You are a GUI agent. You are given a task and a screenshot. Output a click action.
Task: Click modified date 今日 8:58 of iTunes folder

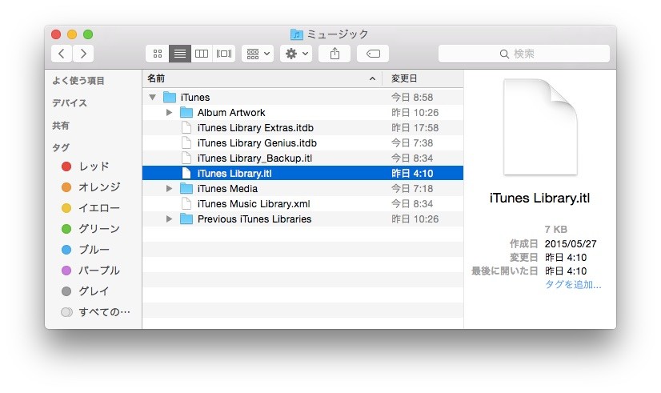412,98
